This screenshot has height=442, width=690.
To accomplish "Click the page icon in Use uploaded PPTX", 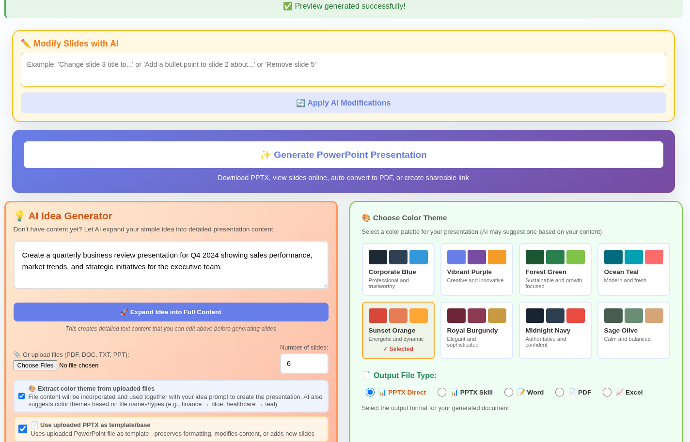I will coord(34,425).
